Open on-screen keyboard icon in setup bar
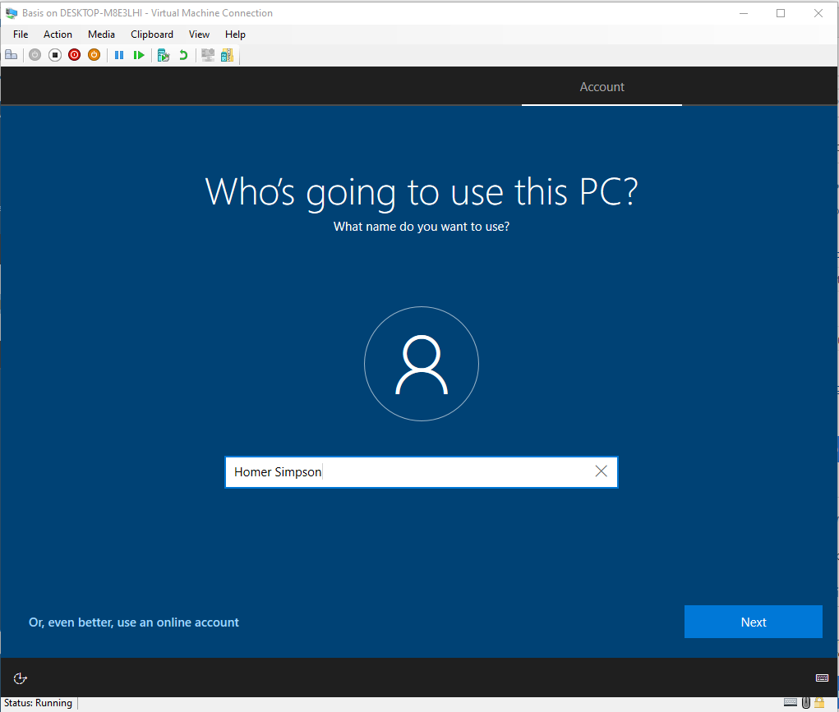The image size is (839, 712). [x=822, y=678]
